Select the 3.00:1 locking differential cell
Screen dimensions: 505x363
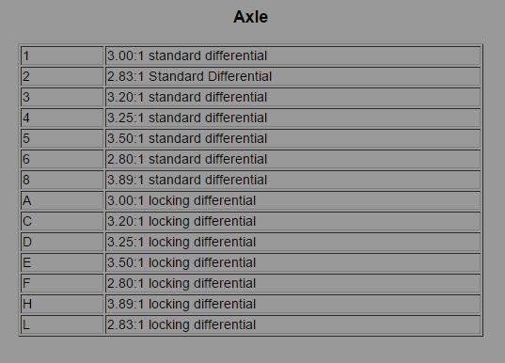click(292, 200)
